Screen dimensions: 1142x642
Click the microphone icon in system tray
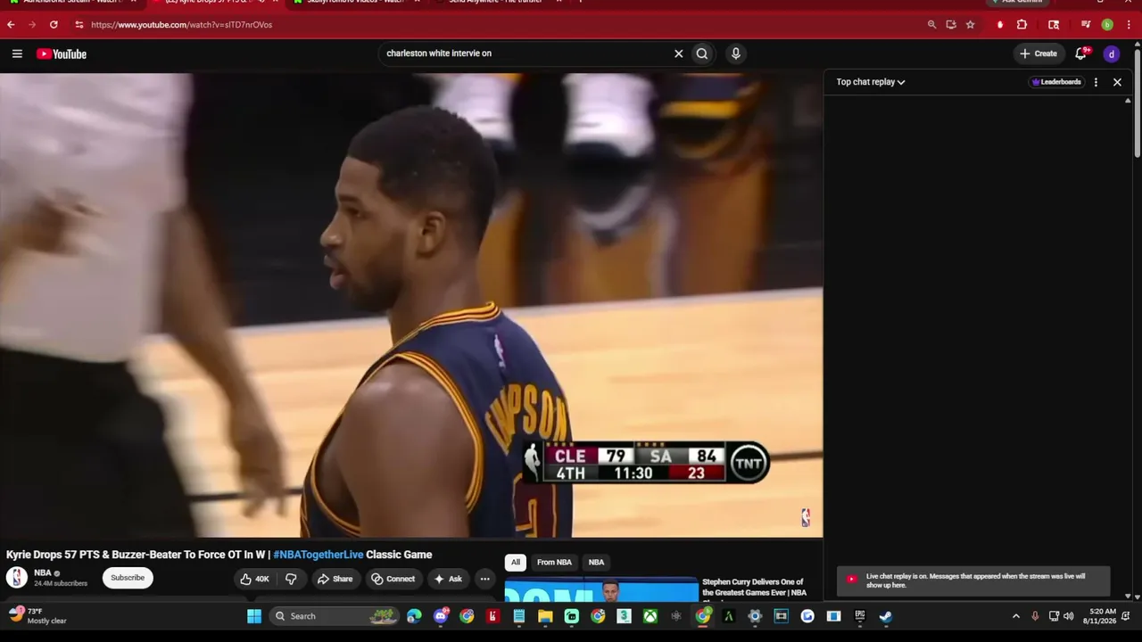1035,616
